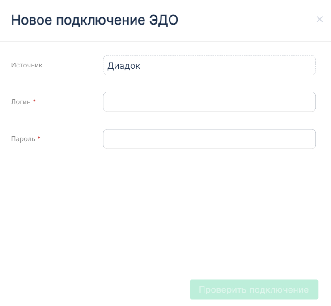Click the Проверить подключение button

click(254, 289)
